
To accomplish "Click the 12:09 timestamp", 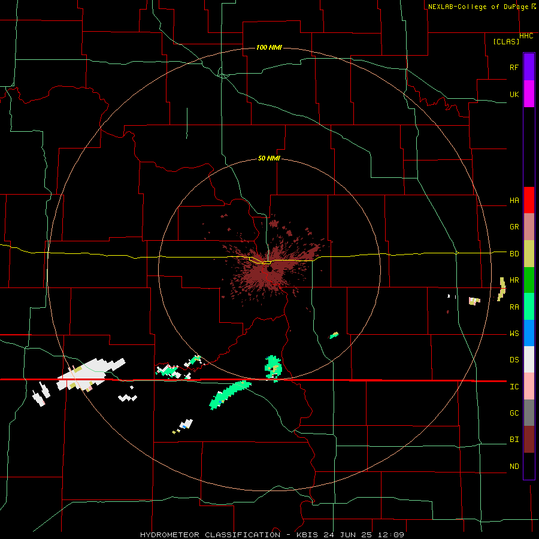I will [392, 535].
